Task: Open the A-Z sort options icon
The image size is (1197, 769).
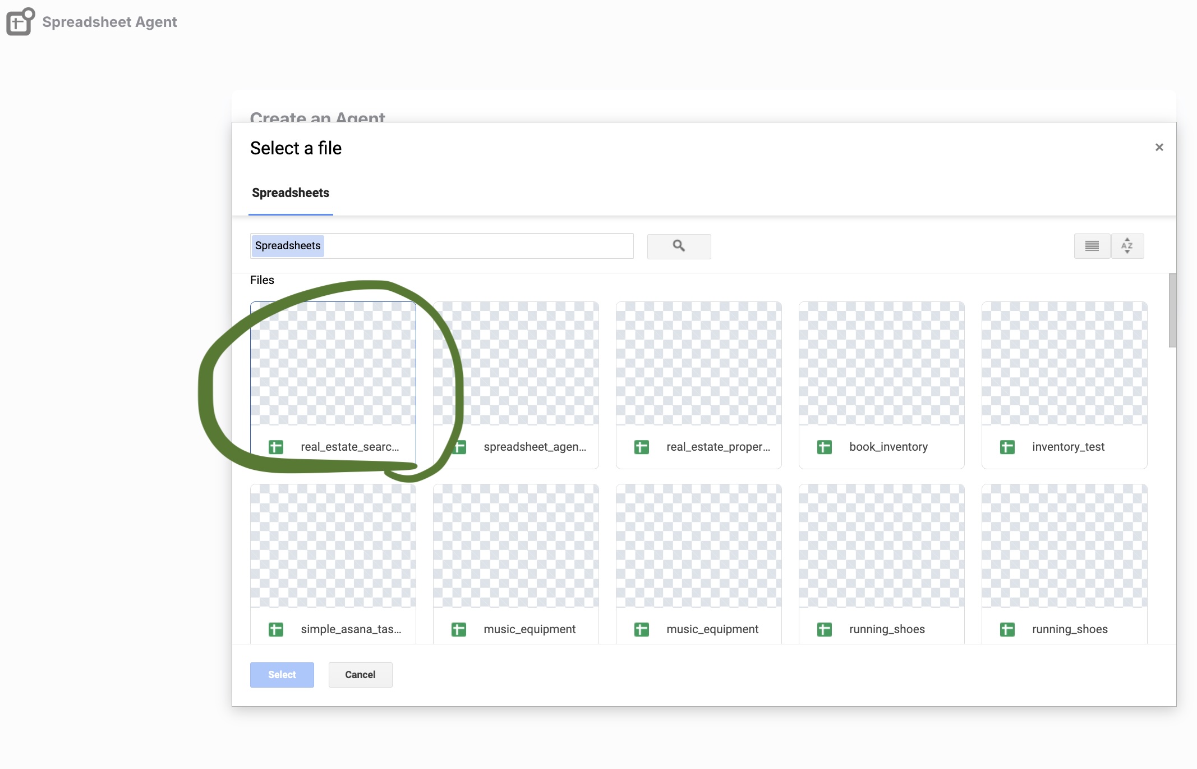Action: point(1127,246)
